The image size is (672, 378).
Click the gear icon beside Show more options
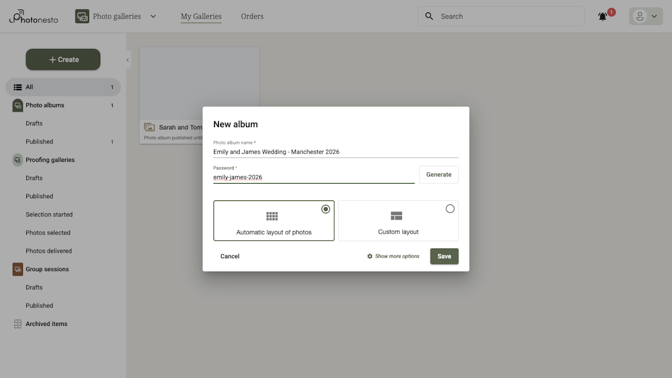point(369,256)
